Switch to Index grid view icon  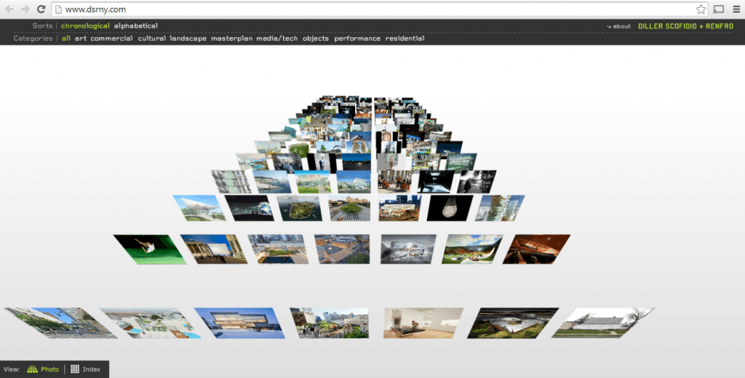(75, 369)
